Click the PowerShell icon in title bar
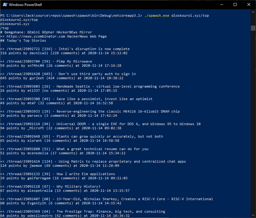Screen dimensions: 256x218 (x=5, y=4)
